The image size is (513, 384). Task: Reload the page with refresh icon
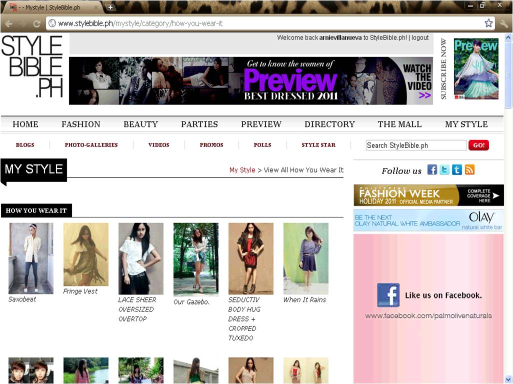coord(36,23)
